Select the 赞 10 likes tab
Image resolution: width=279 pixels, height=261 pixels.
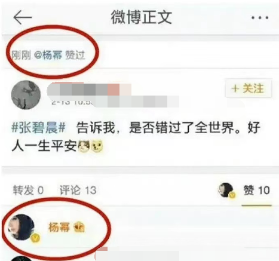pos(257,190)
